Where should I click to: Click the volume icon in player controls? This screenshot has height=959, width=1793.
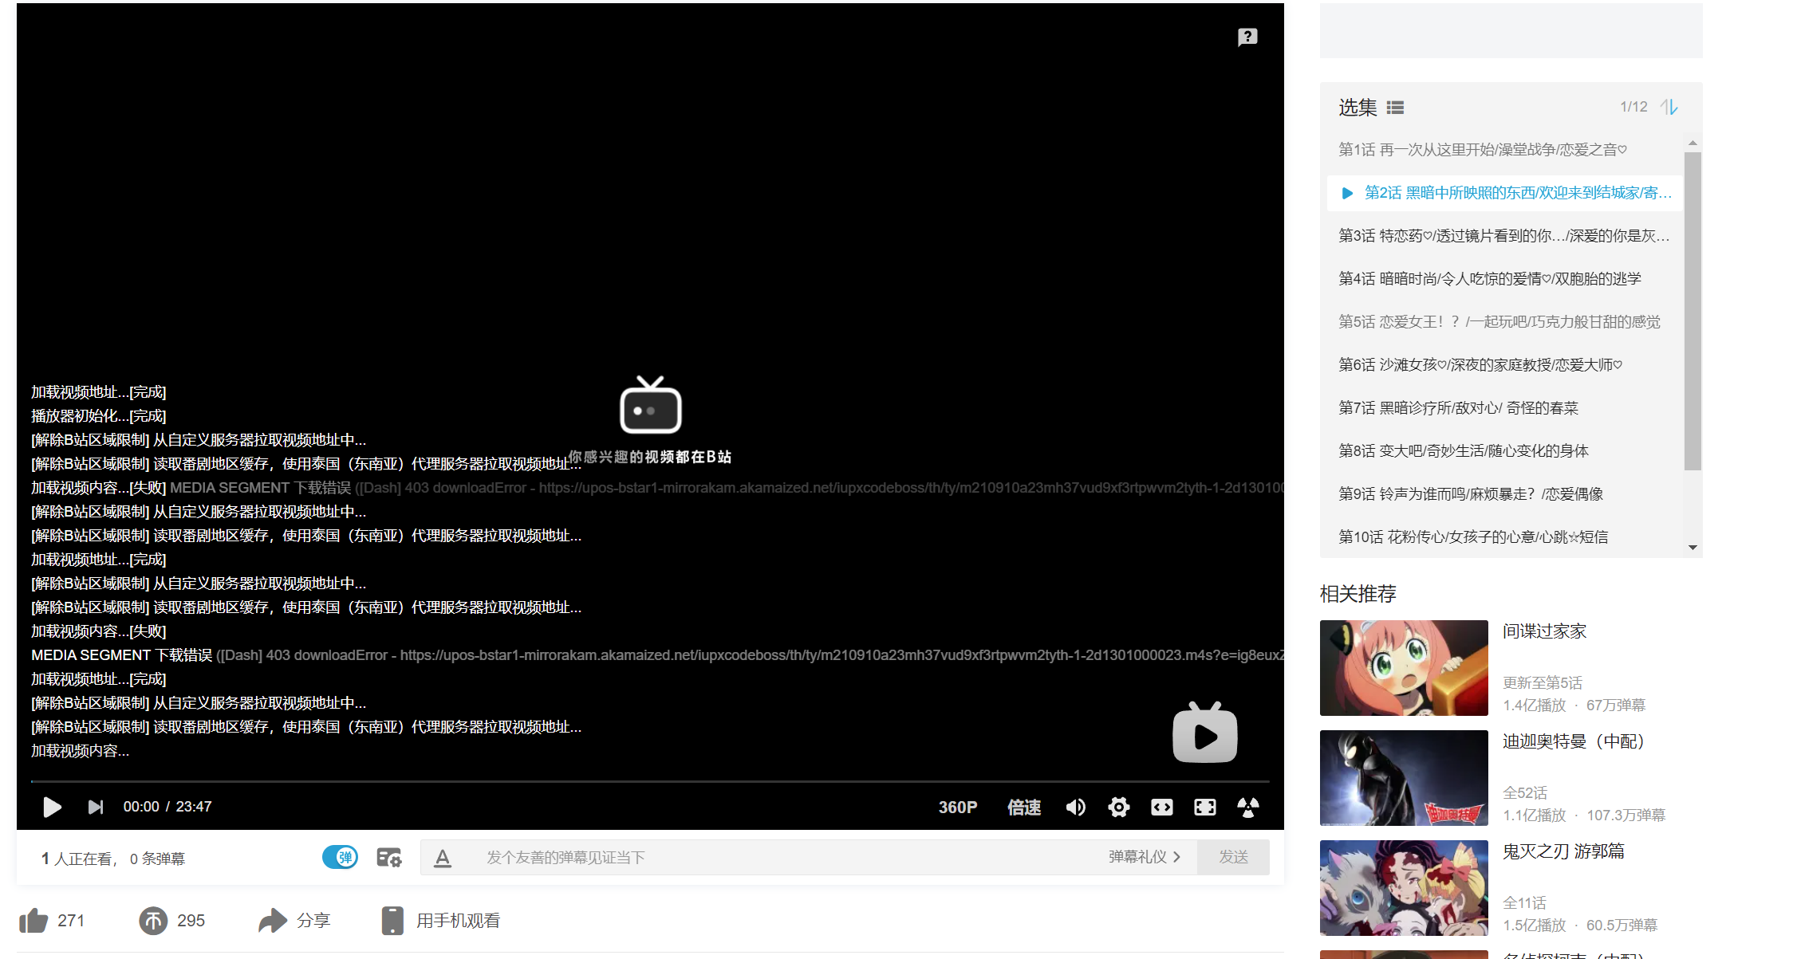(x=1076, y=807)
